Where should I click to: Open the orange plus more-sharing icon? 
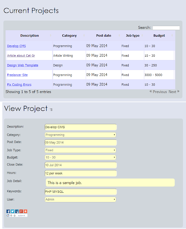pyautogui.click(x=25, y=211)
